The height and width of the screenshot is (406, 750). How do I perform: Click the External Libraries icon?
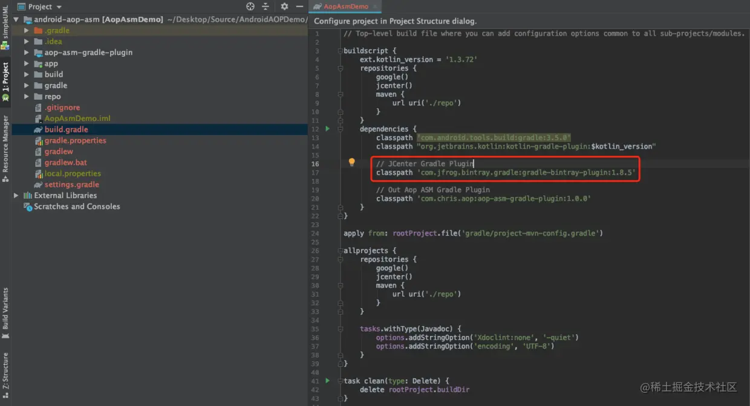tap(27, 195)
